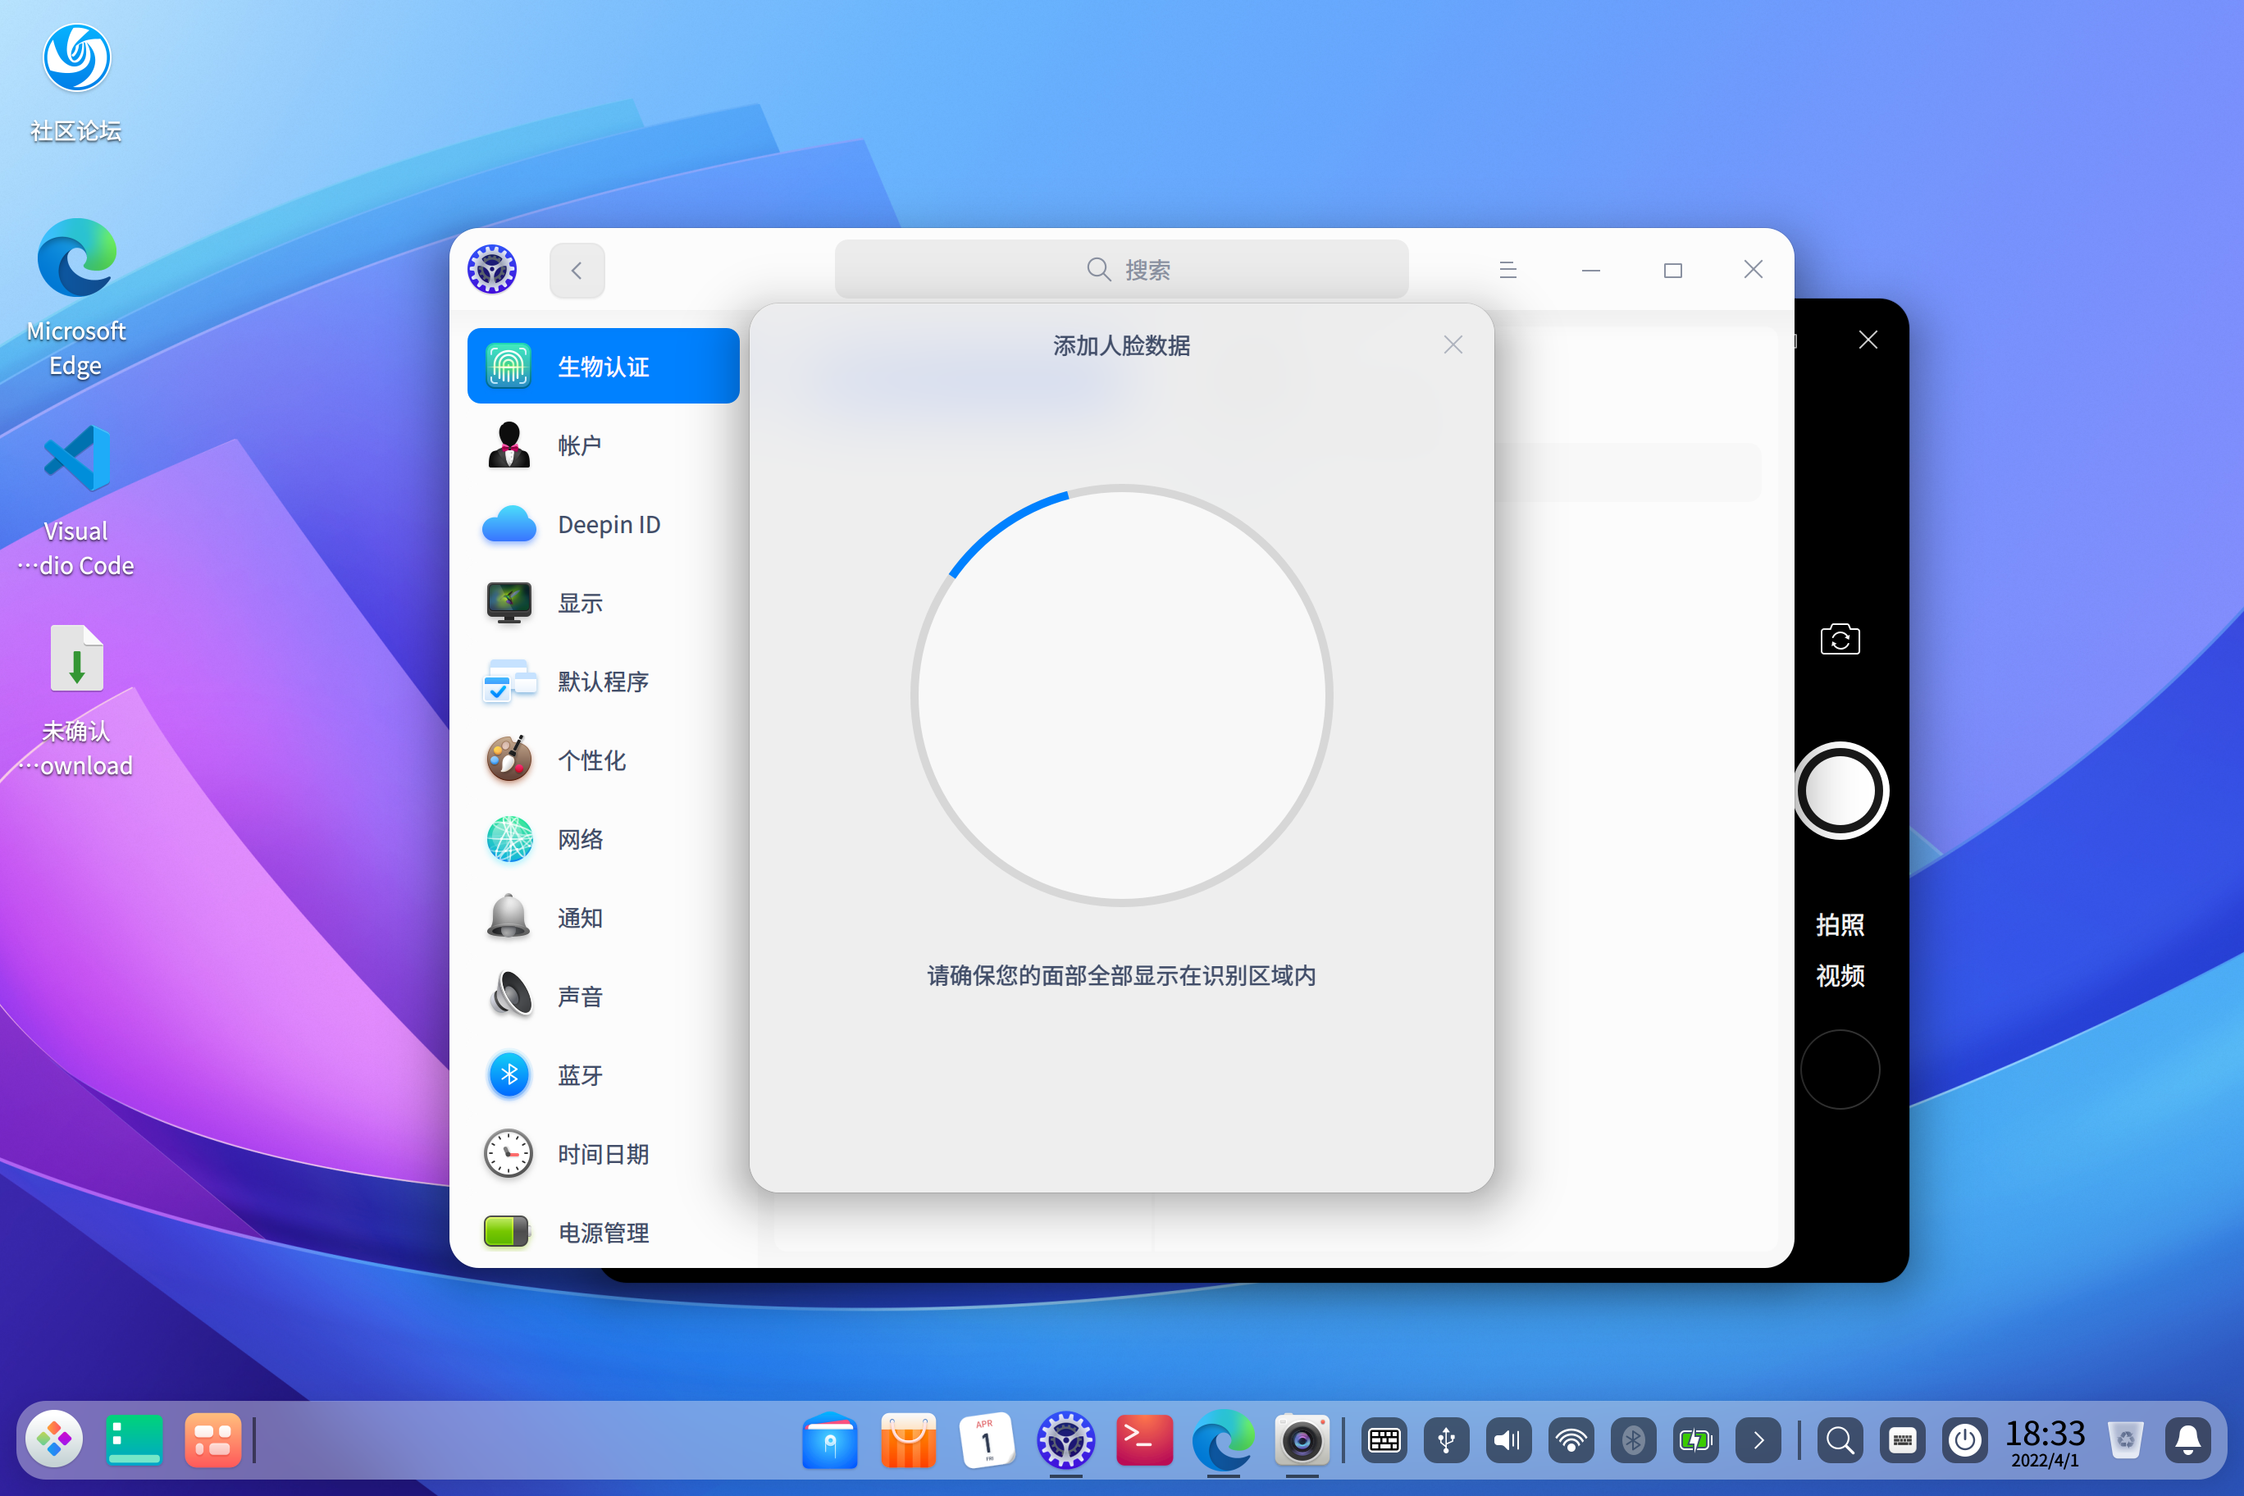Viewport: 2244px width, 1496px height.
Task: Select 声音 (Sound) settings in the sidebar
Action: [x=579, y=996]
